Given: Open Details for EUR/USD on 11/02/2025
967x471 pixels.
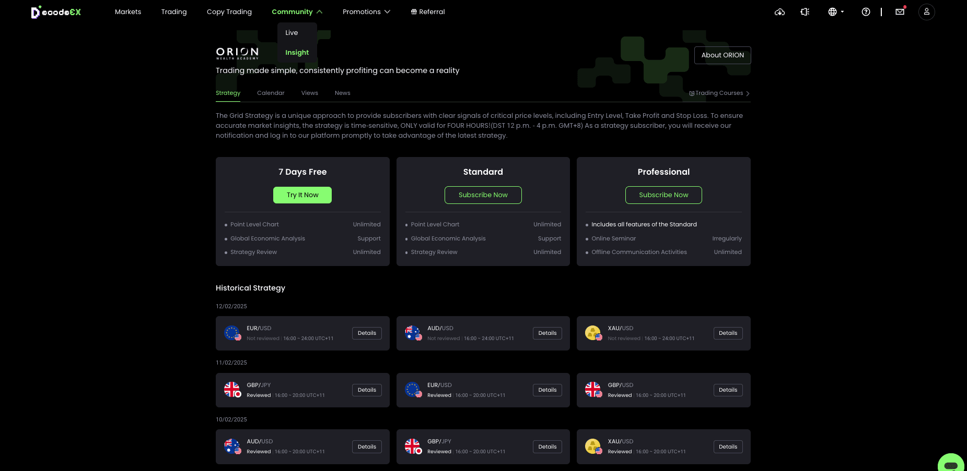Looking at the screenshot, I should 547,390.
